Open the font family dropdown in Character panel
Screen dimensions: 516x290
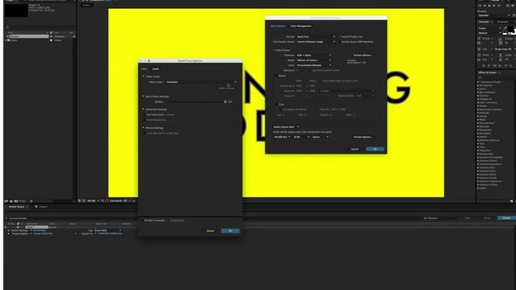tap(489, 28)
